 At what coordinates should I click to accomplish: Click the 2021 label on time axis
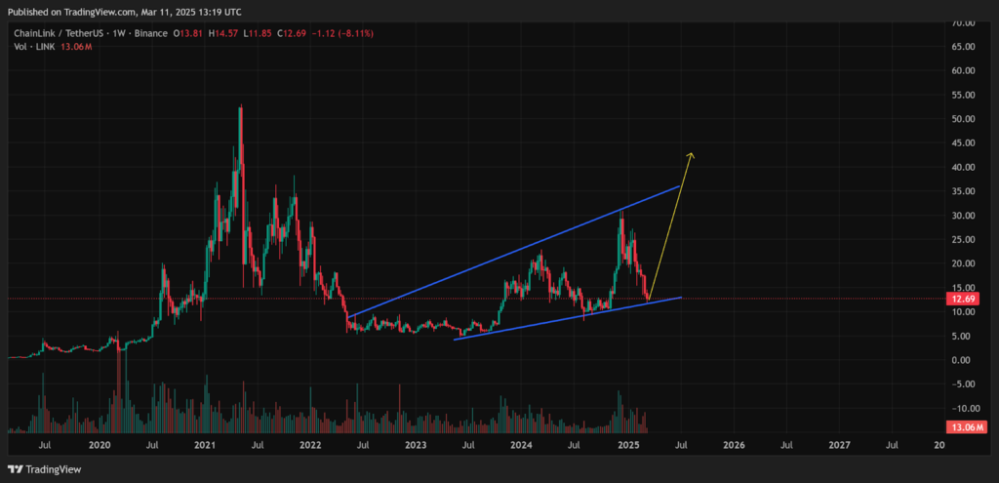coord(204,446)
